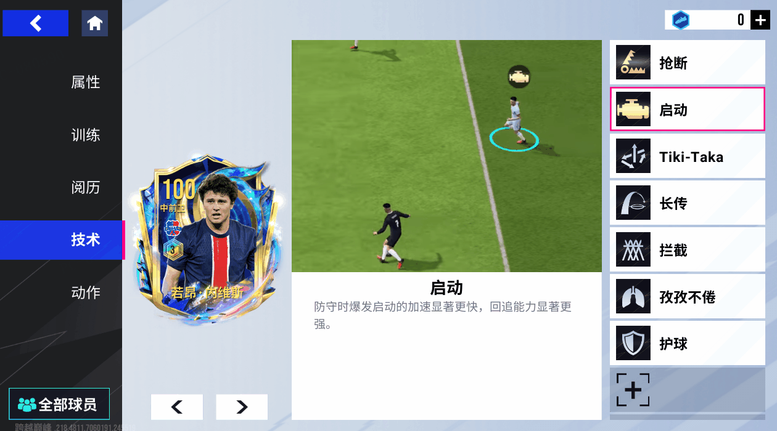Select the 护球 shield skill
This screenshot has width=777, height=431.
click(x=688, y=343)
